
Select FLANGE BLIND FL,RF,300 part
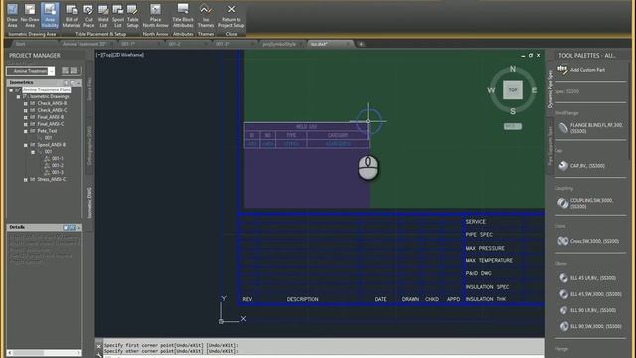click(x=590, y=128)
